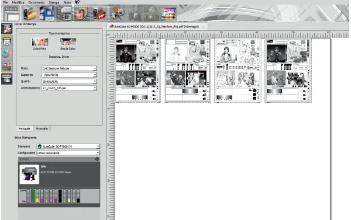
Task: Select Colori Pieni preview type
Action: [x=40, y=44]
